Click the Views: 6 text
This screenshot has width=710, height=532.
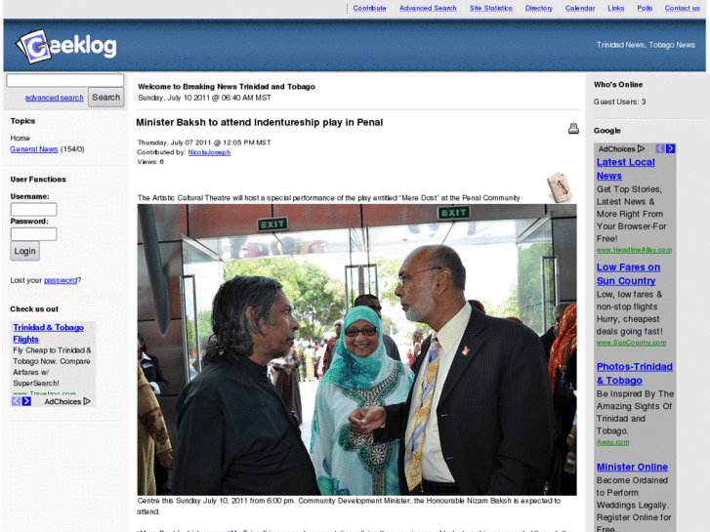[150, 162]
